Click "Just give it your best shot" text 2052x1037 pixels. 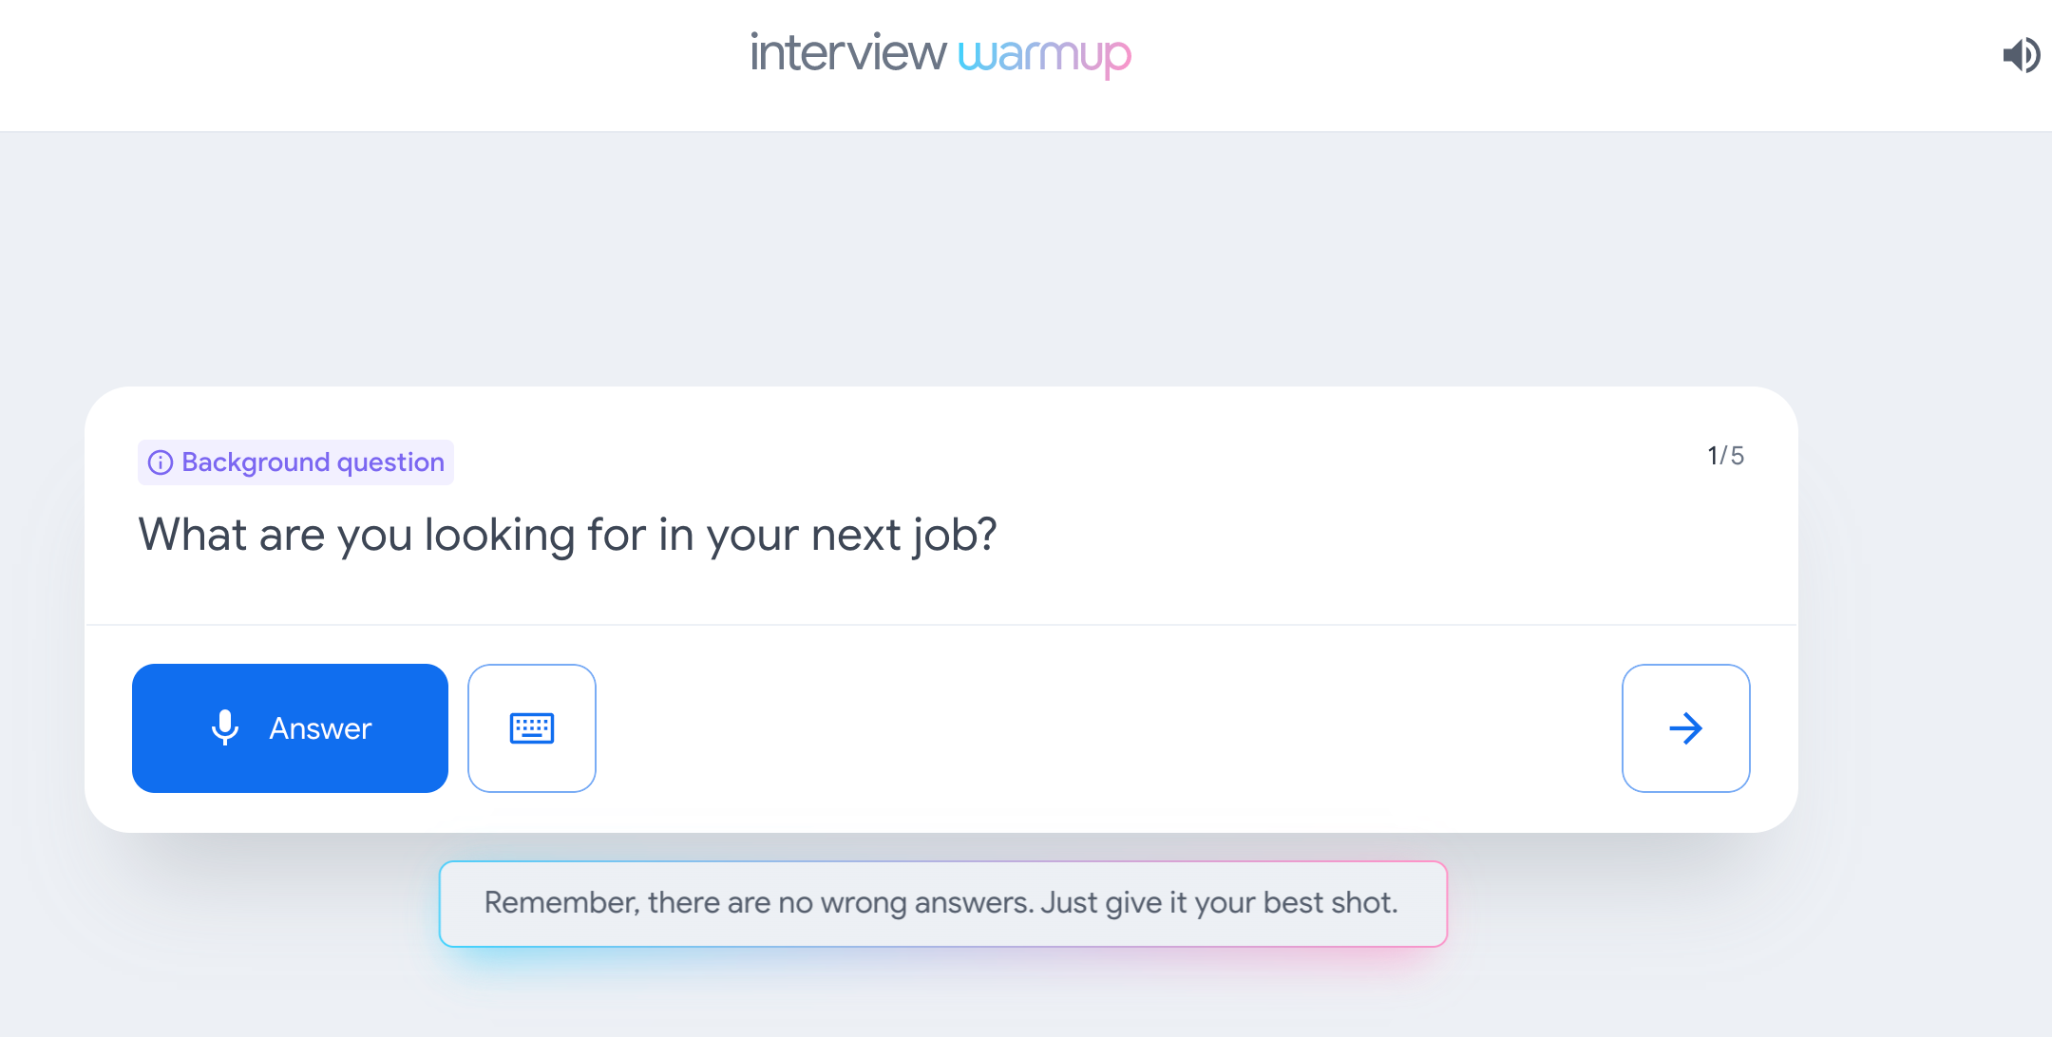tap(1219, 903)
